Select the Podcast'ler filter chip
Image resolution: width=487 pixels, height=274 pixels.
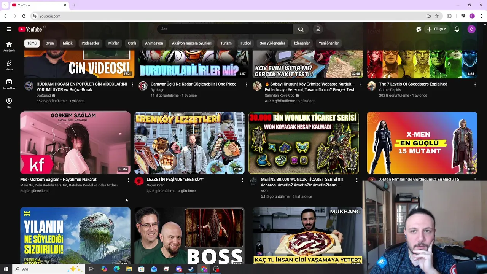[x=90, y=43]
